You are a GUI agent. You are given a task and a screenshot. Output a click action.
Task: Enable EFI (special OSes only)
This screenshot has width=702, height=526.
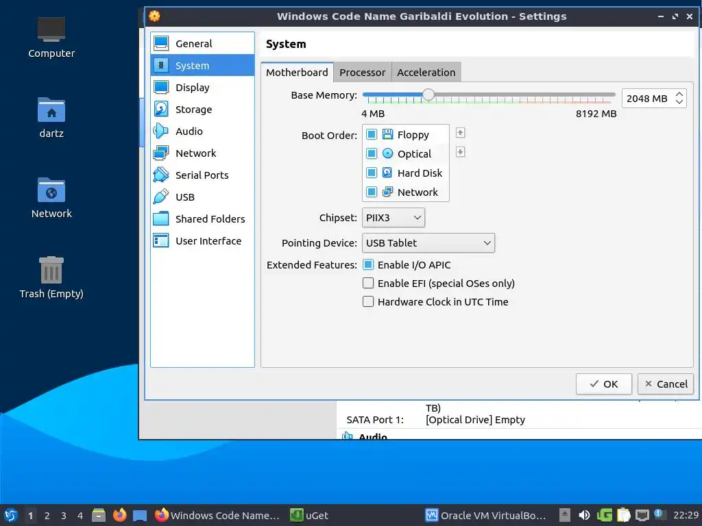tap(368, 283)
